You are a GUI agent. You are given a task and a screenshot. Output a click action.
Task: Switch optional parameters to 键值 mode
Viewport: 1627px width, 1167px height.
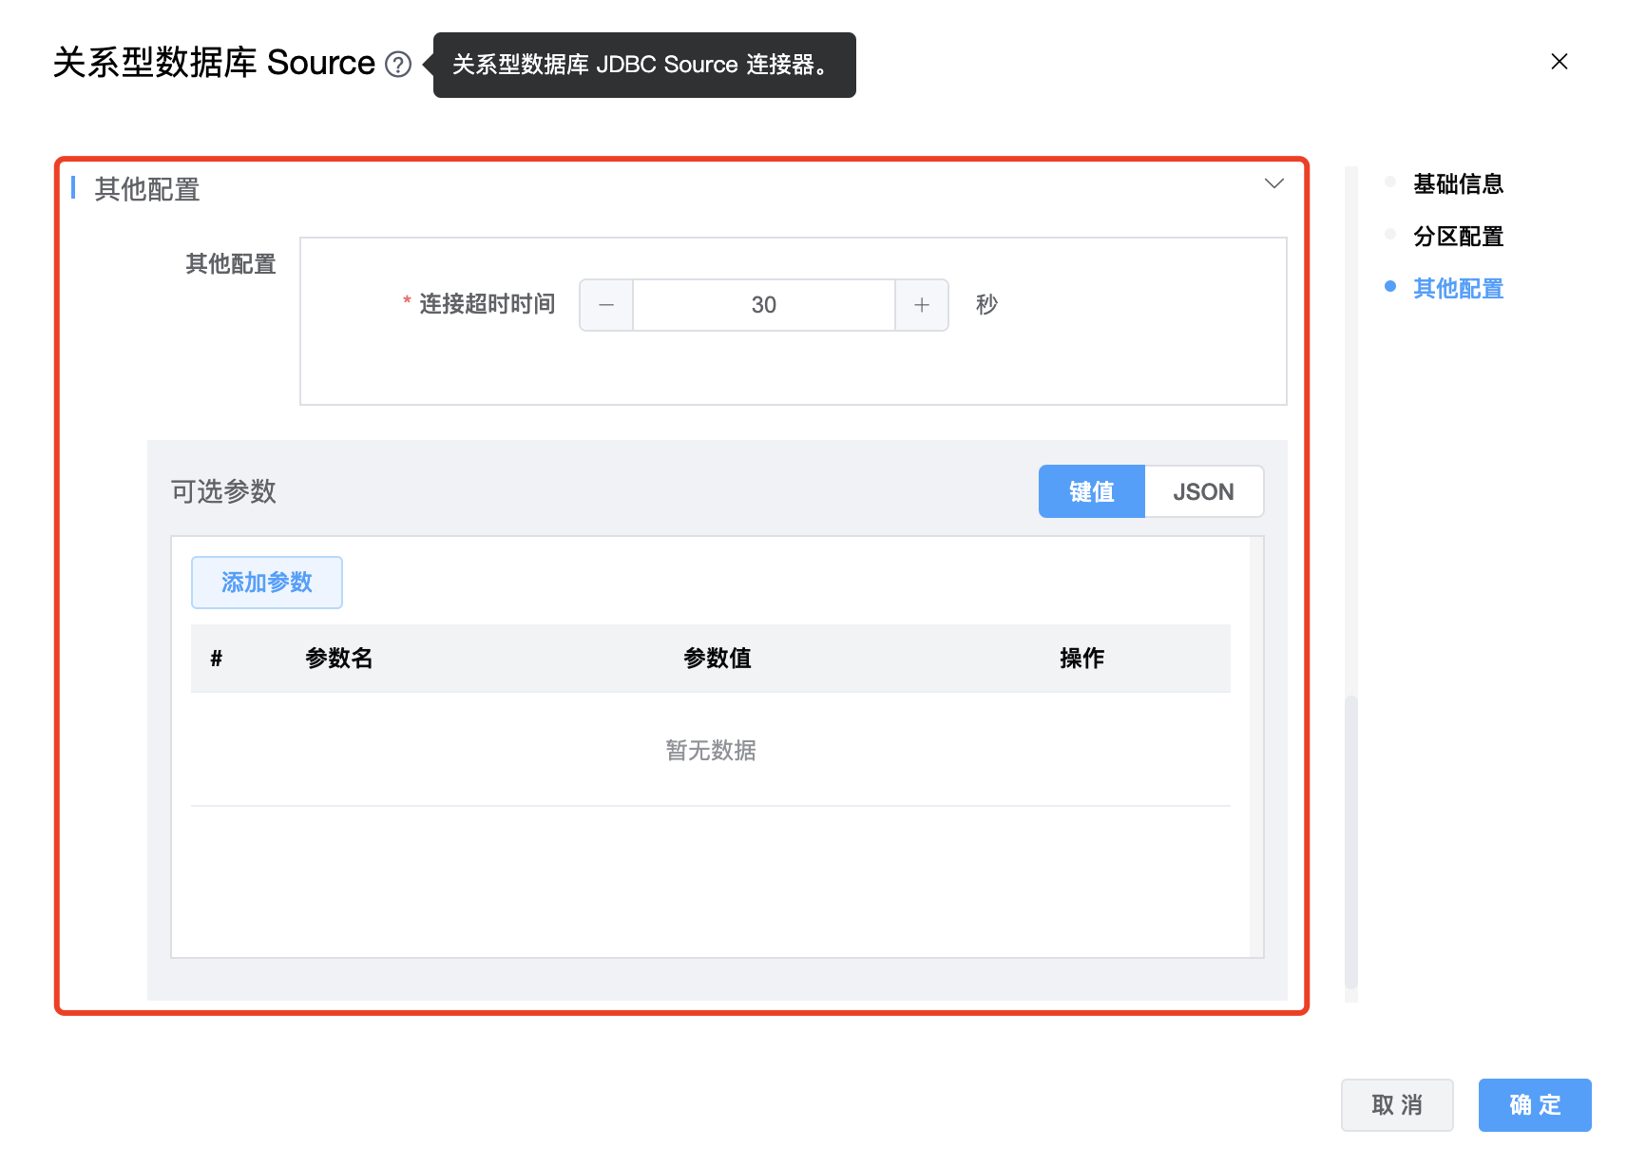[x=1091, y=491]
